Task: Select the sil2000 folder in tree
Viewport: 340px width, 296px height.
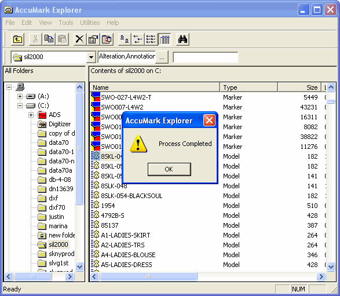Action: tap(59, 244)
